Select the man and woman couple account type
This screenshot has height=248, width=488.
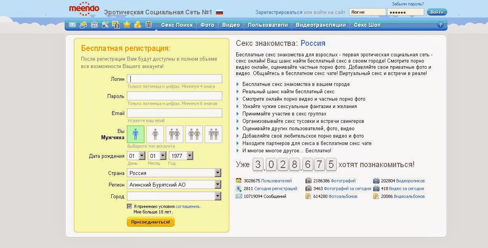pyautogui.click(x=174, y=134)
